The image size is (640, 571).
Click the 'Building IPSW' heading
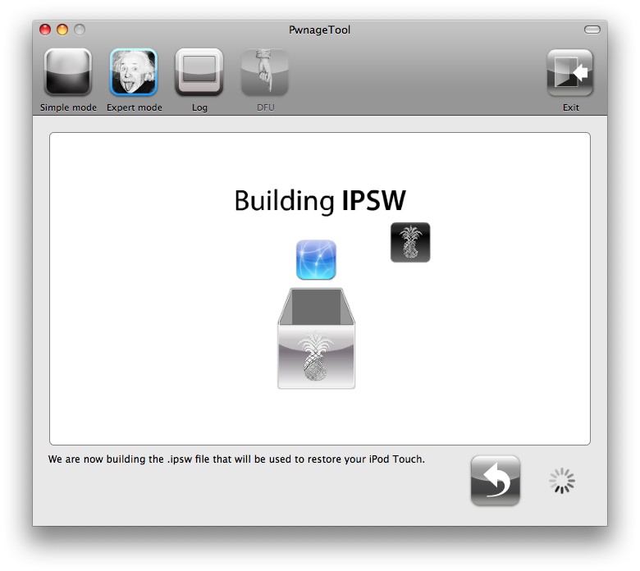pyautogui.click(x=320, y=201)
